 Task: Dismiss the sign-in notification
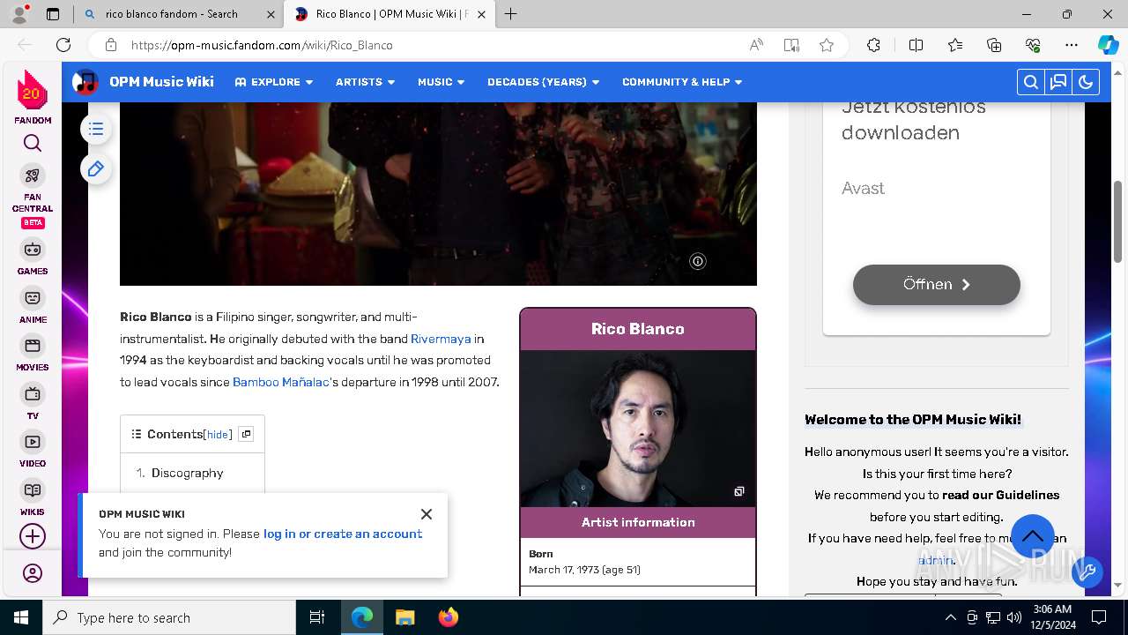point(427,514)
